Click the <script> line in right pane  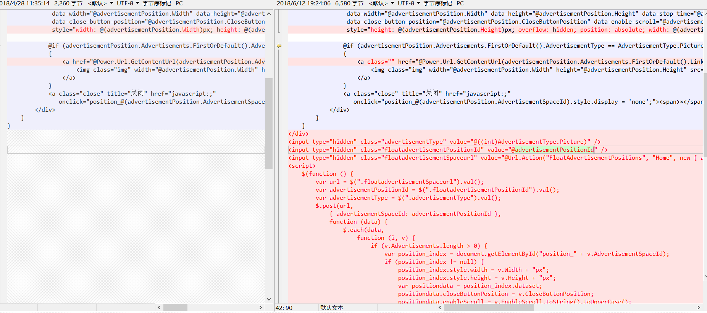[302, 166]
